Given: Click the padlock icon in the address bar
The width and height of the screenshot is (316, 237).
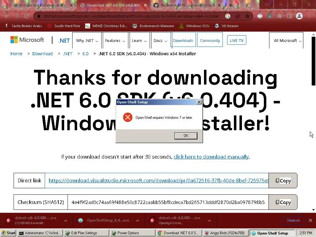Looking at the screenshot, I should coord(39,16).
